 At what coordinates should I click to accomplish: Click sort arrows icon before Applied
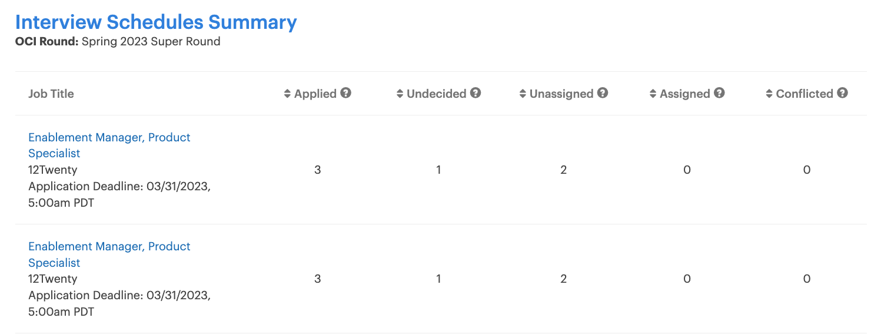(x=287, y=94)
